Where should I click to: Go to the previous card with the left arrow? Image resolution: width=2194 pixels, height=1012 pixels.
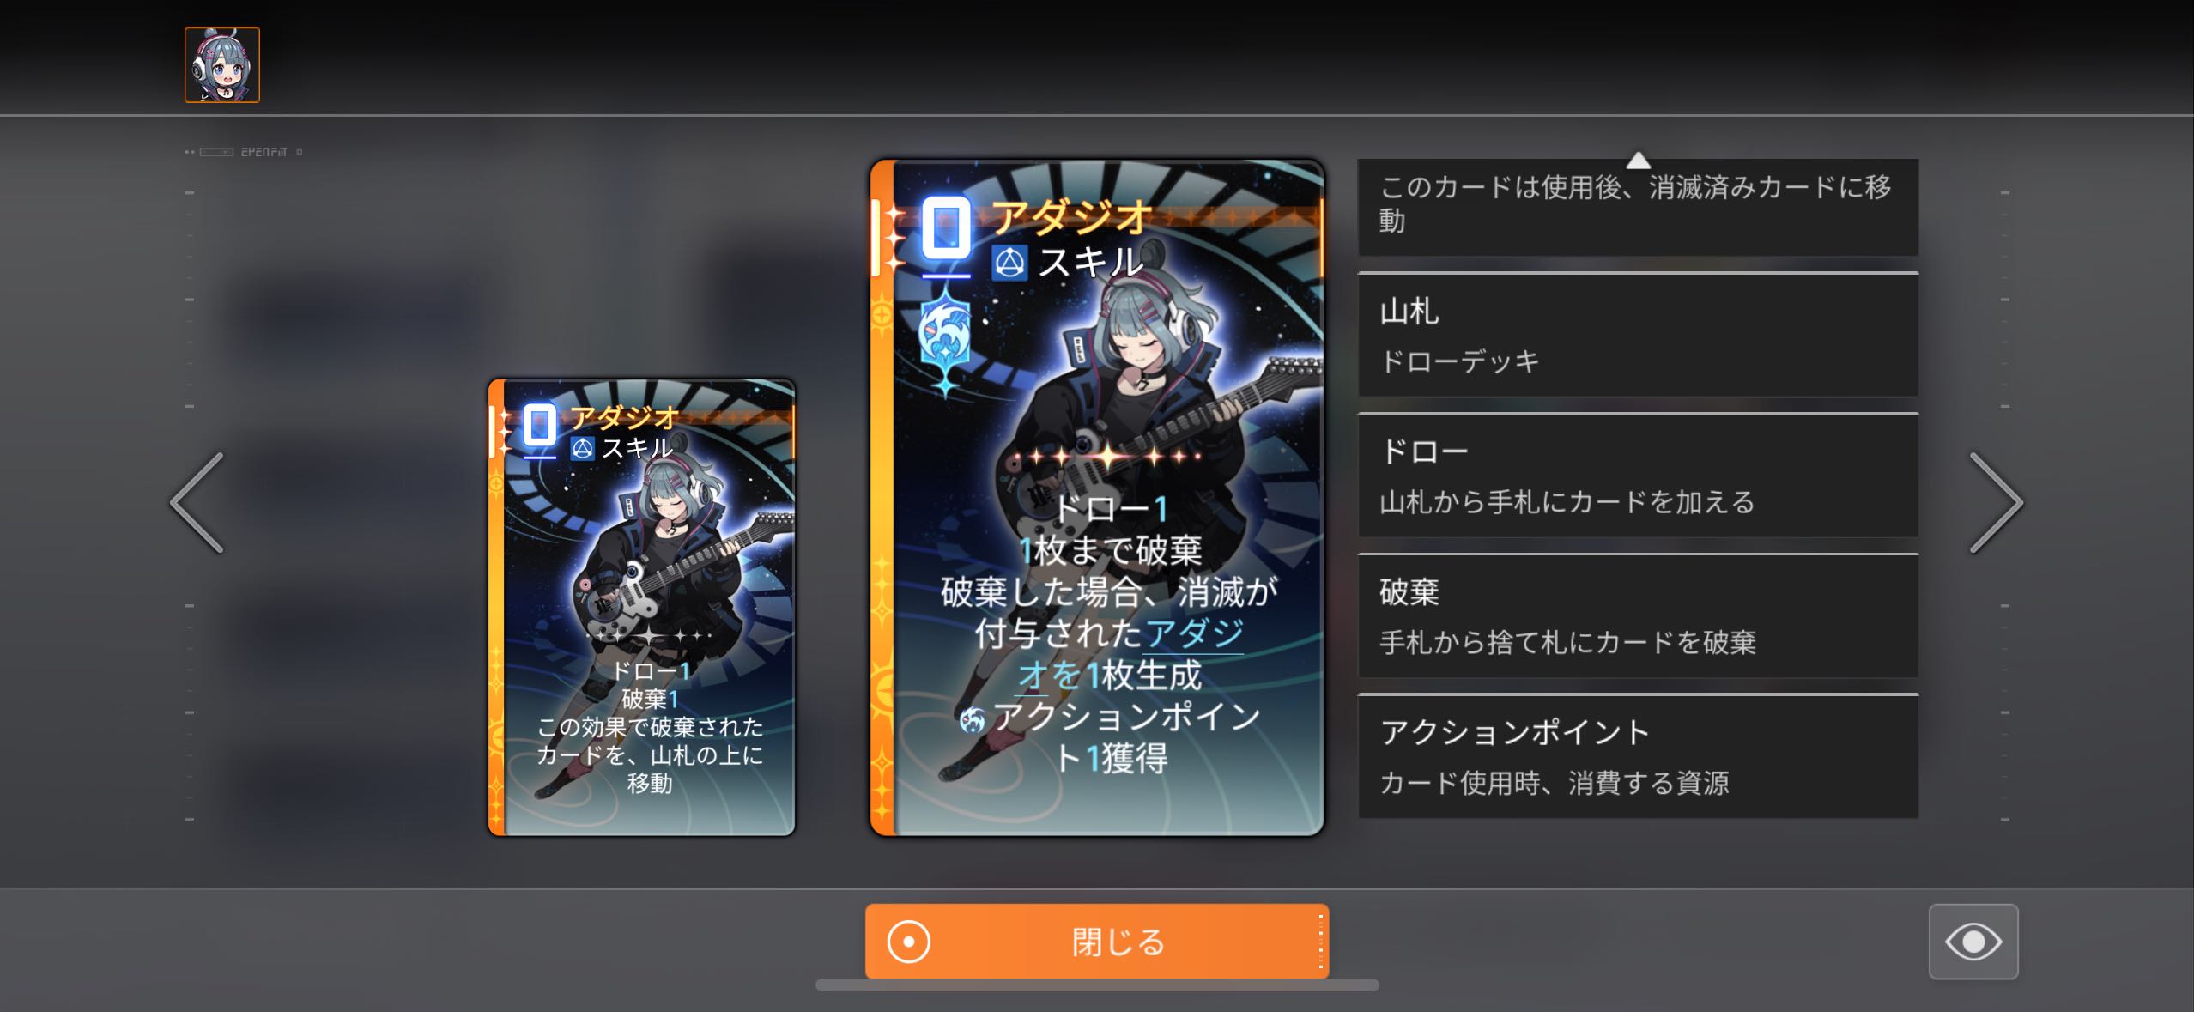click(197, 503)
